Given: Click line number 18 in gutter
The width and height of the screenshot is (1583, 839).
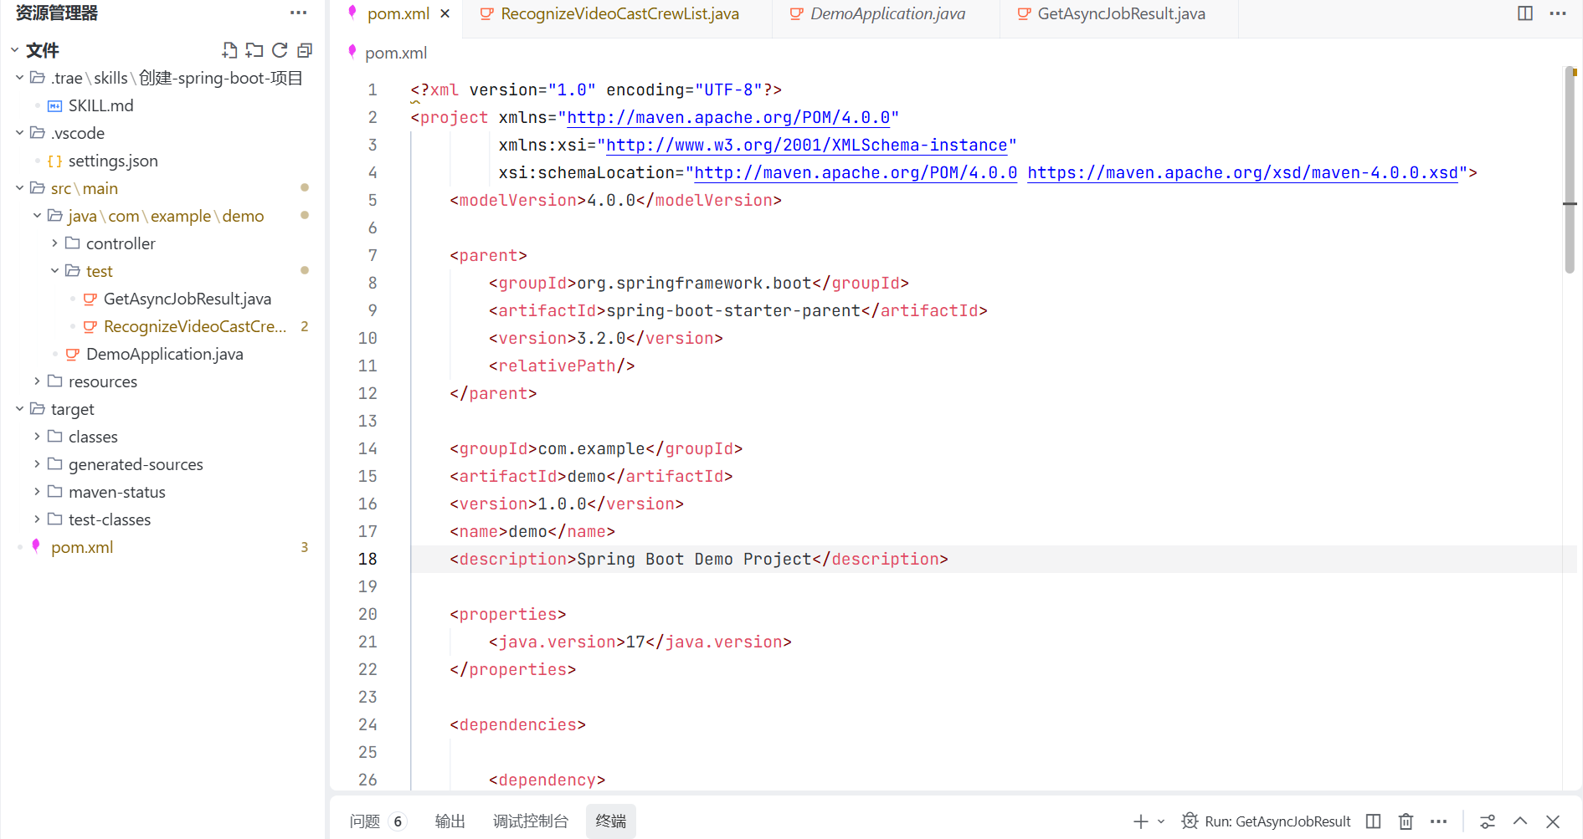Looking at the screenshot, I should tap(367, 559).
